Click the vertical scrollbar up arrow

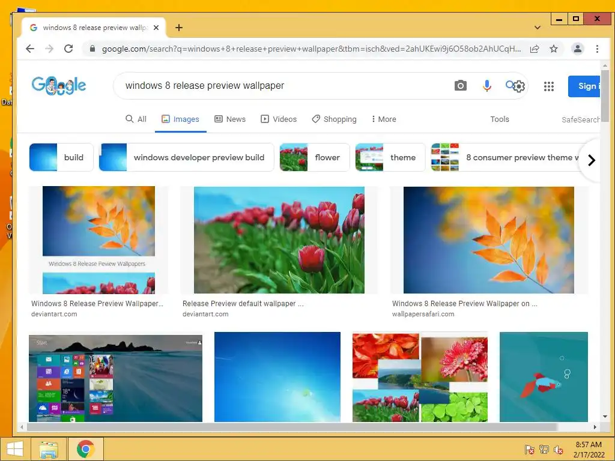tap(605, 65)
